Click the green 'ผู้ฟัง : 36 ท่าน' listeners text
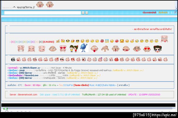This screenshot has height=118, width=178. (x=50, y=85)
